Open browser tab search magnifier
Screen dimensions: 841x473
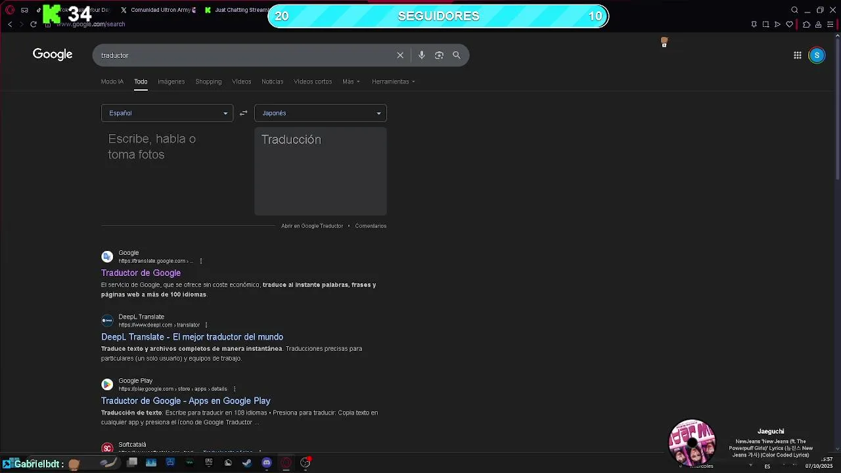coord(794,10)
